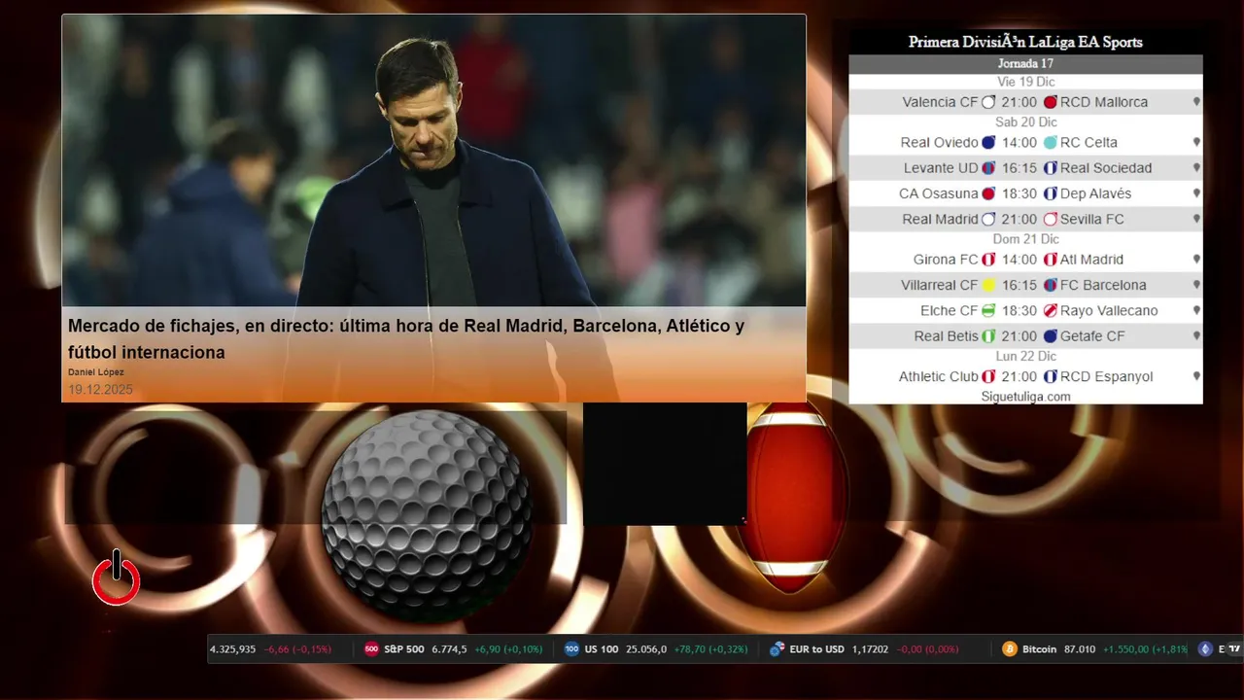
Task: Click the Villarreal CF yellow crest icon
Action: coord(988,286)
